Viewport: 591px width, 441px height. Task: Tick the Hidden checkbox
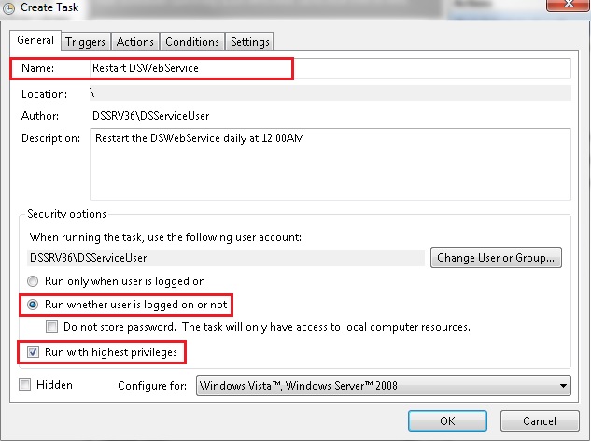click(x=24, y=385)
